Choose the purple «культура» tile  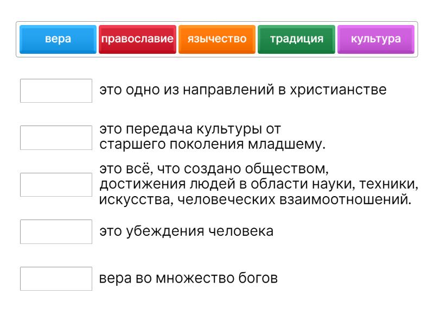tap(376, 39)
